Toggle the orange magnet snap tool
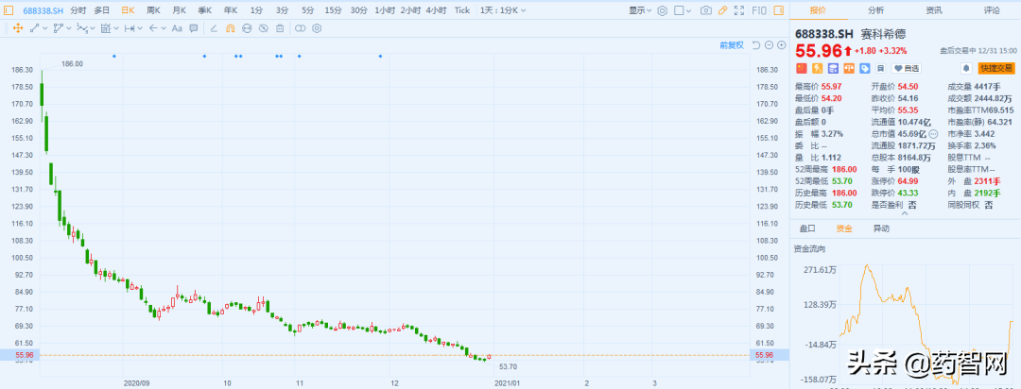Screen dimensions: 1021x389 click(231, 28)
